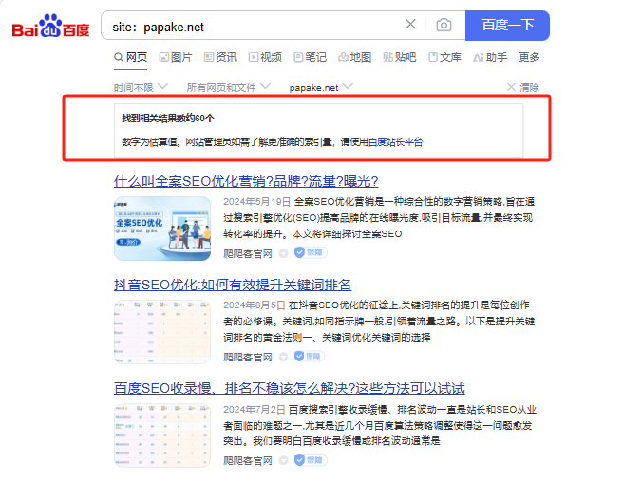This screenshot has height=480, width=623.
Task: Expand 所有网页和文件 filter dropdown
Action: [229, 87]
